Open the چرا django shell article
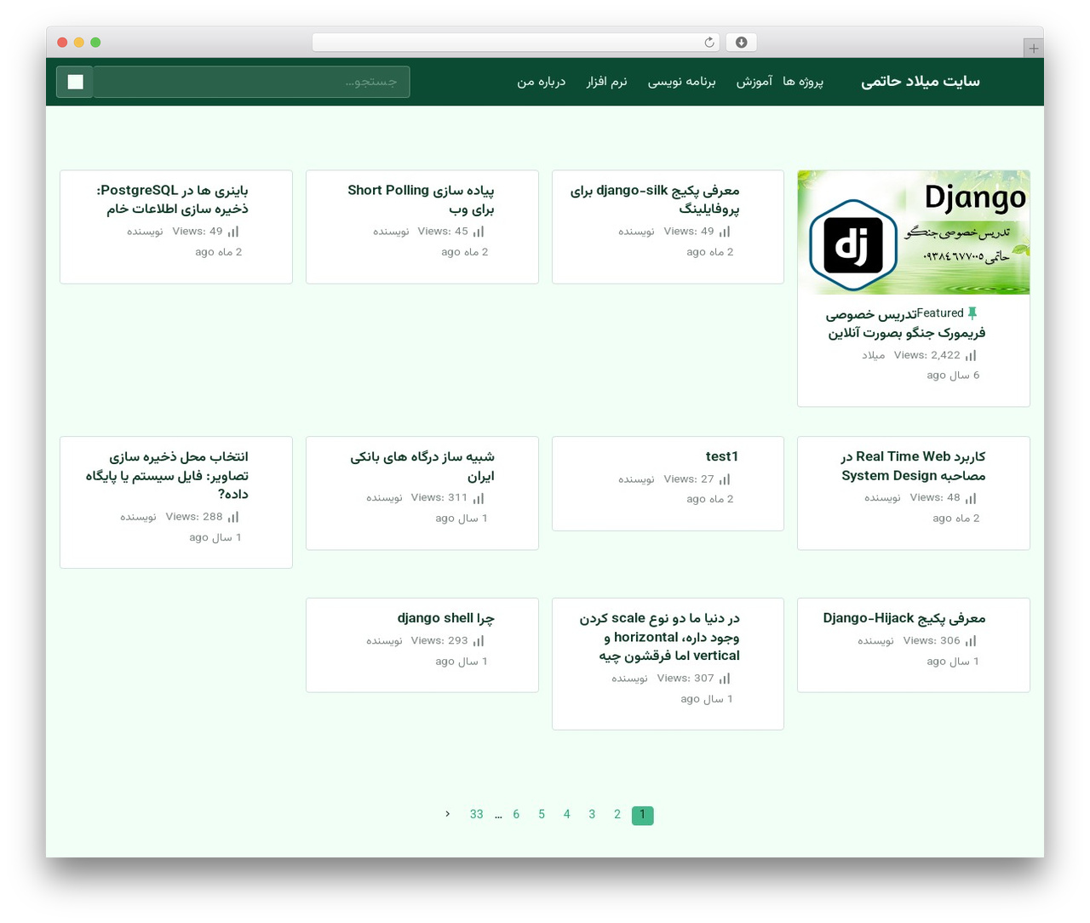1090x923 pixels. tap(445, 618)
